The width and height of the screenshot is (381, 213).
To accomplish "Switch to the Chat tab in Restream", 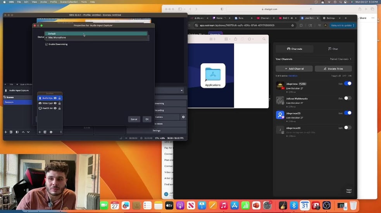I will [x=333, y=49].
